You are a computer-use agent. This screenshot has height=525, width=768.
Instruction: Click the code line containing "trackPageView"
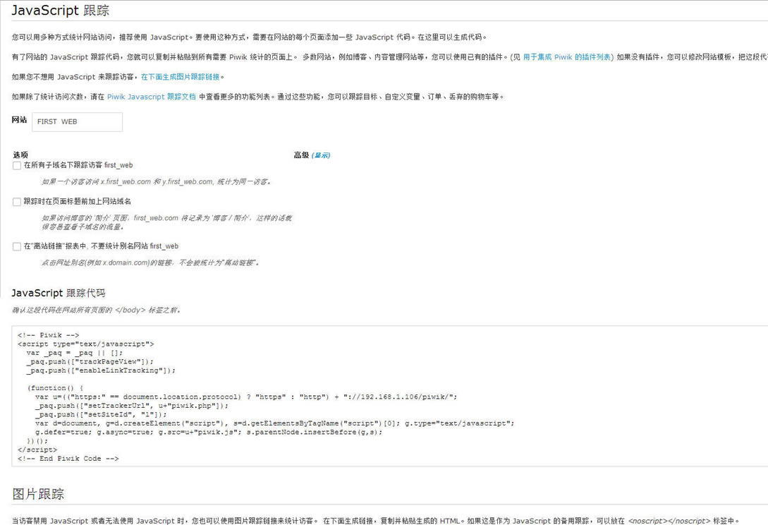click(90, 361)
